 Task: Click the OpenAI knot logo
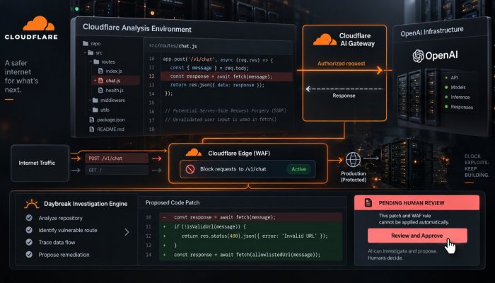(418, 56)
